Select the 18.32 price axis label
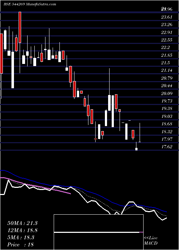 point(167,132)
